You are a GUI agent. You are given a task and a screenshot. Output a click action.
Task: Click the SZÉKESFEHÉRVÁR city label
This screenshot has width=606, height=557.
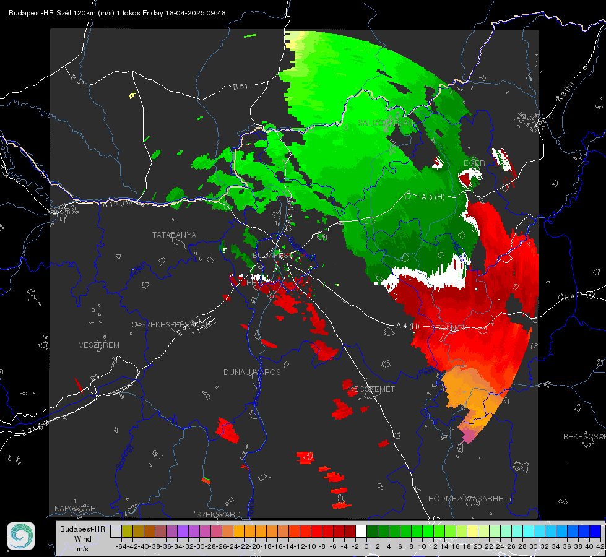coord(178,325)
